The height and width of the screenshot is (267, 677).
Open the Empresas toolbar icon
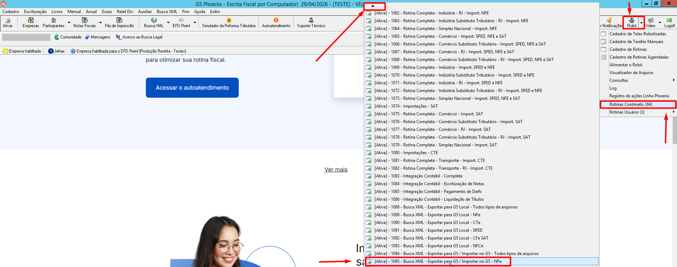[31, 23]
